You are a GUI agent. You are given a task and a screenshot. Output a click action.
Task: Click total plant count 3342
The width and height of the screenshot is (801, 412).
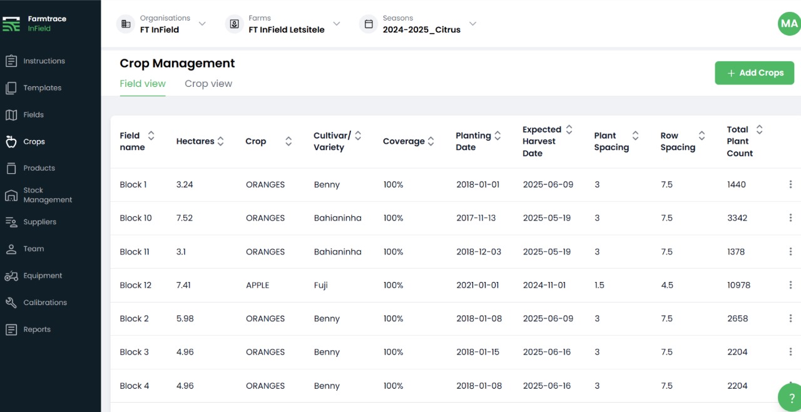tap(737, 218)
